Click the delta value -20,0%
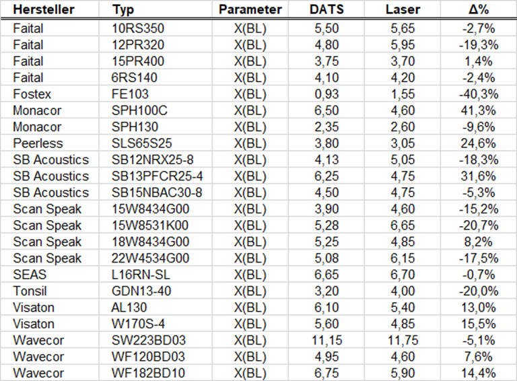517x381 pixels. [479, 291]
